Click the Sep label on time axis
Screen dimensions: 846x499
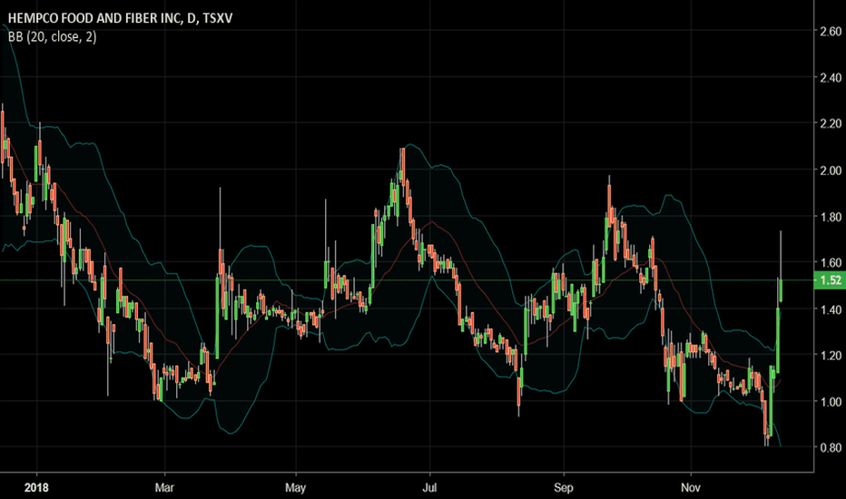(564, 488)
